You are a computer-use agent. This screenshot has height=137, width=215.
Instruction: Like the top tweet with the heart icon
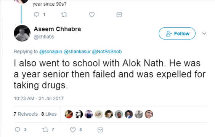pos(92,14)
